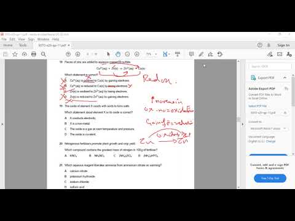The height and width of the screenshot is (221, 295).
Task: Click the search tools input field
Action: click(x=270, y=66)
